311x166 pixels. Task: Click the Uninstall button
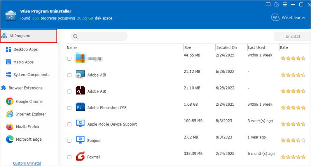[292, 37]
